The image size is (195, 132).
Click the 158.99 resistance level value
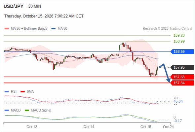coord(179,41)
